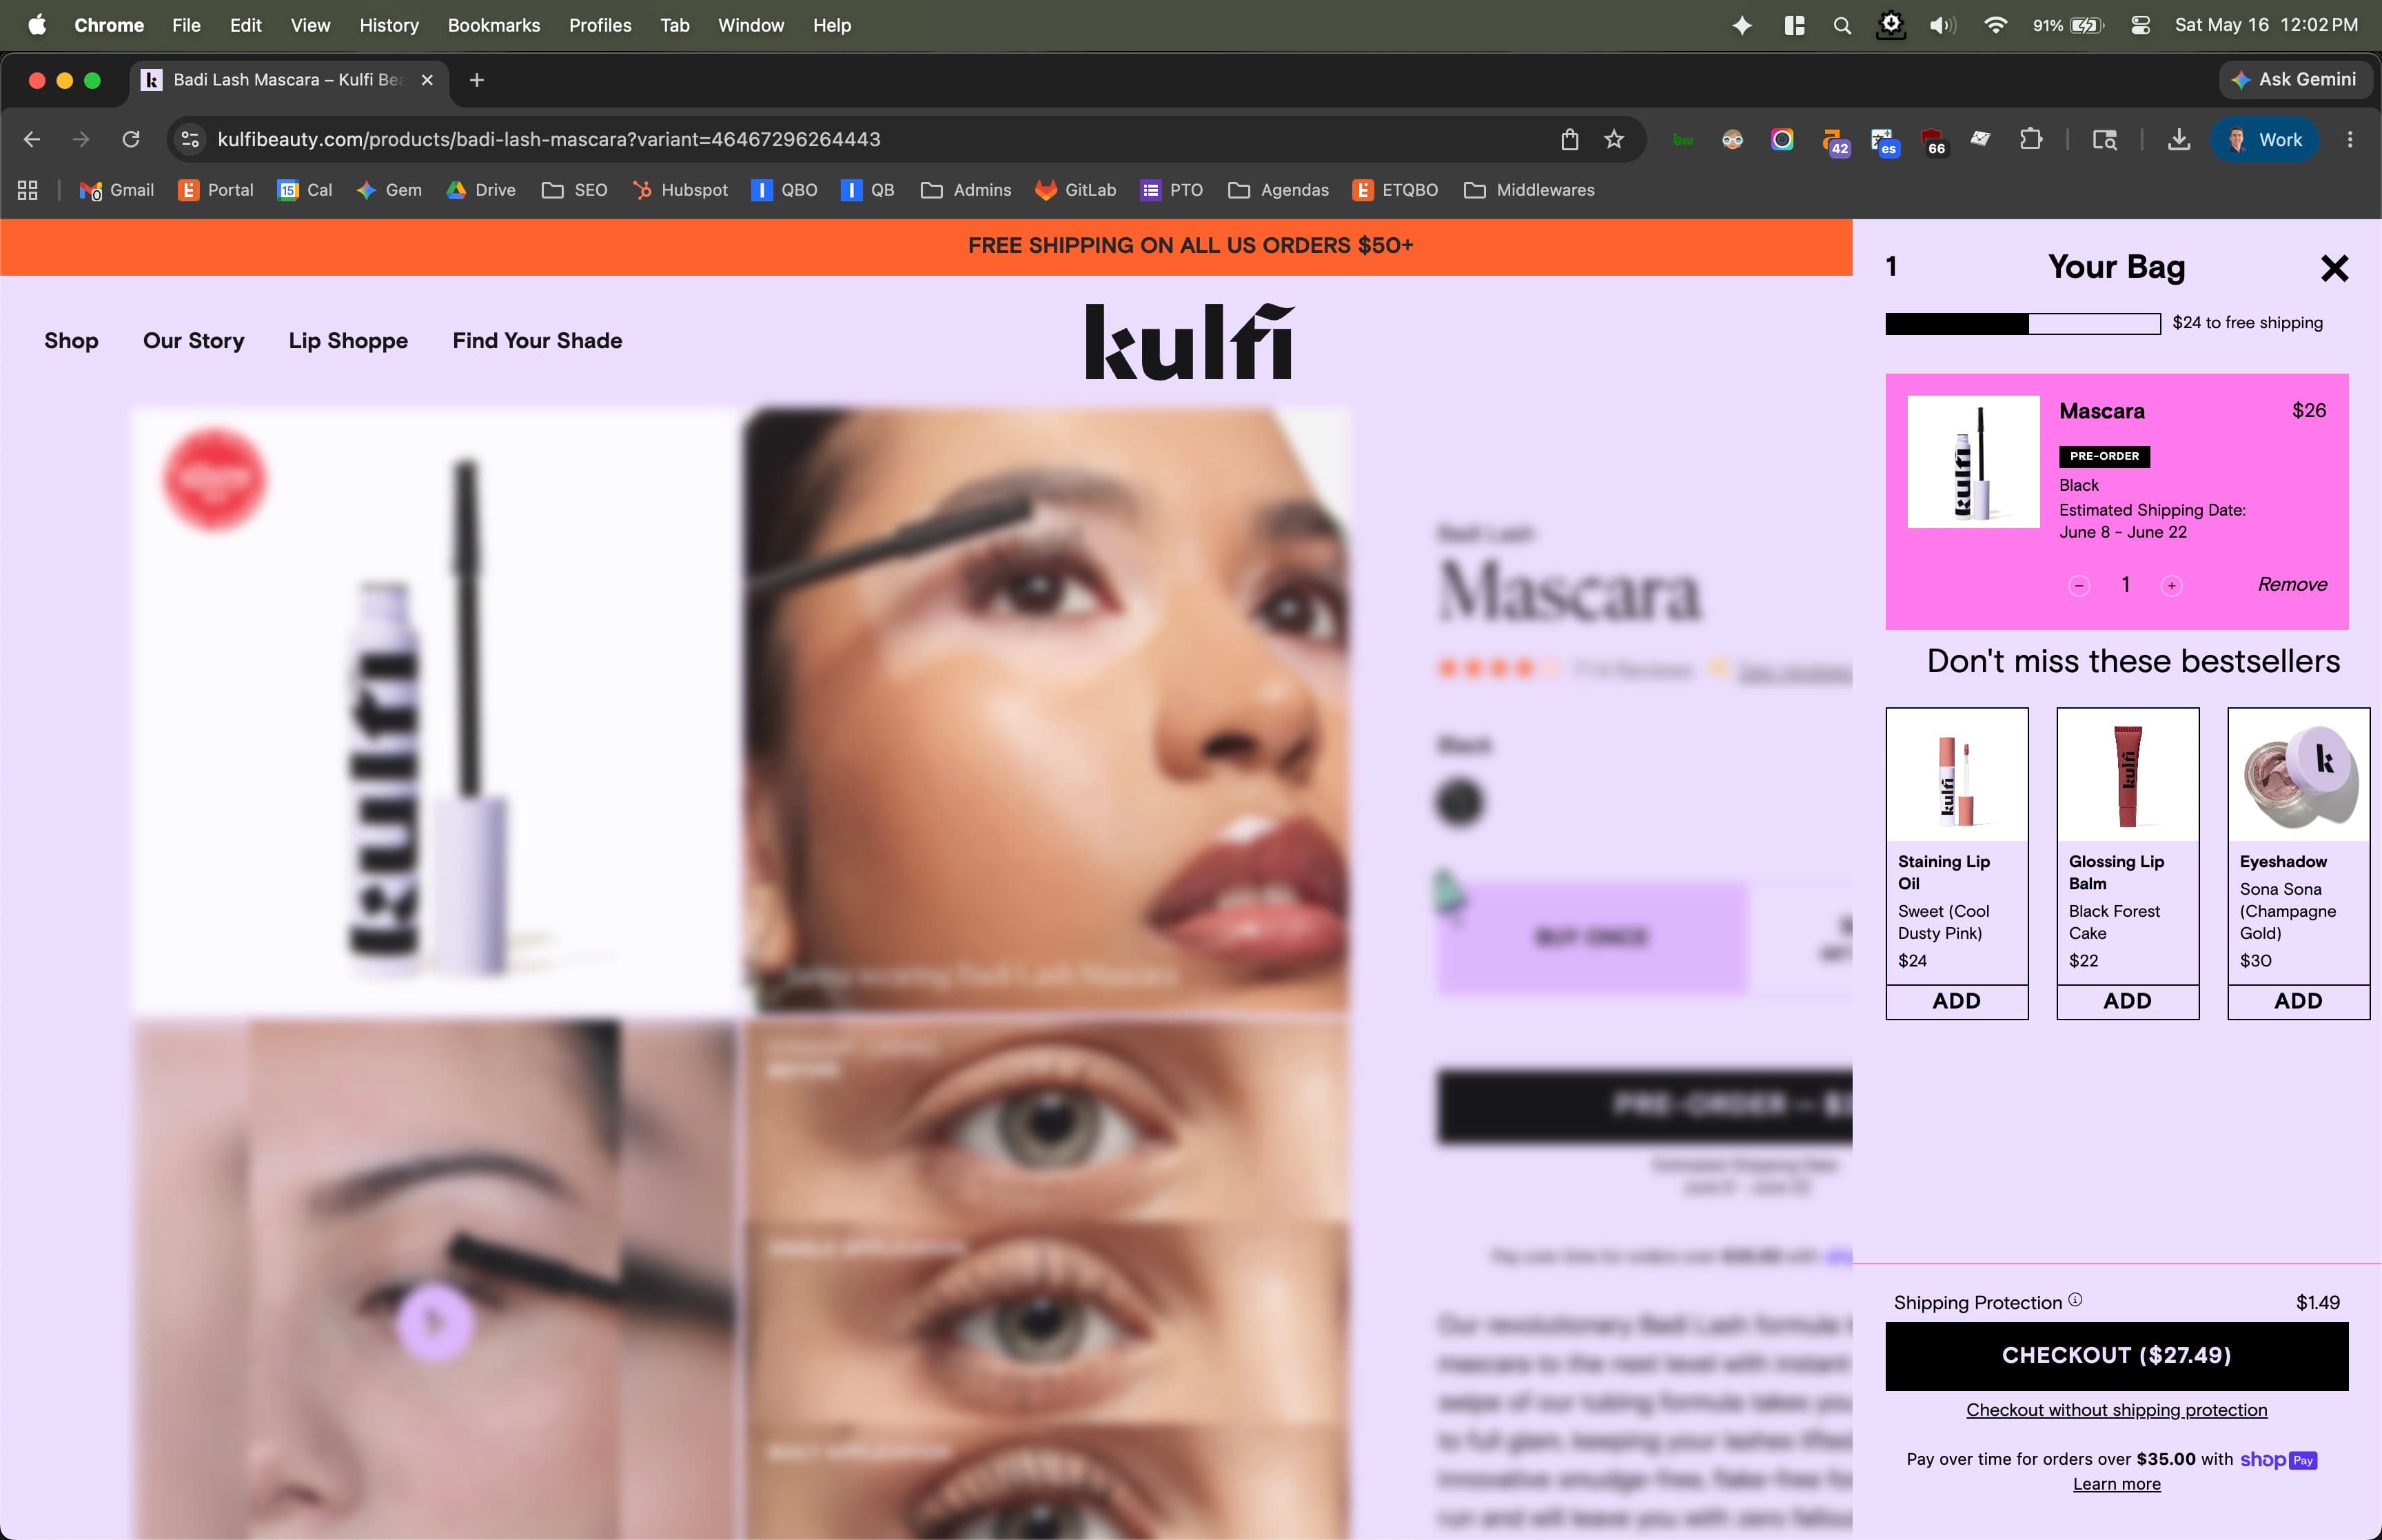This screenshot has height=1540, width=2382.
Task: Select the Badi Lash Mascara tab
Action: coord(288,80)
